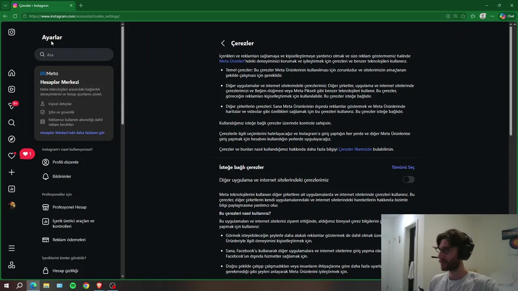Image resolution: width=518 pixels, height=291 pixels.
Task: Toggle Diğer uygulama çerezlerimiz switch
Action: click(408, 179)
